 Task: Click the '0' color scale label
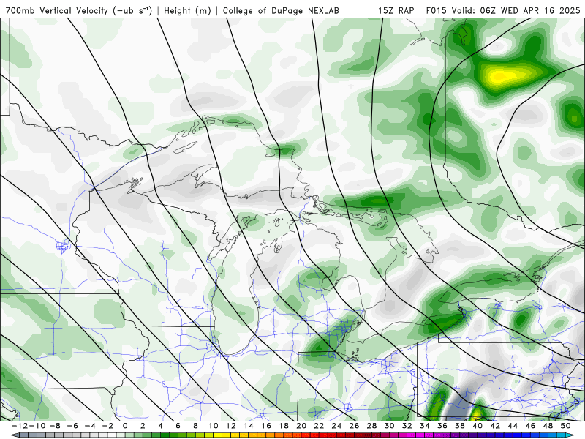pos(125,426)
